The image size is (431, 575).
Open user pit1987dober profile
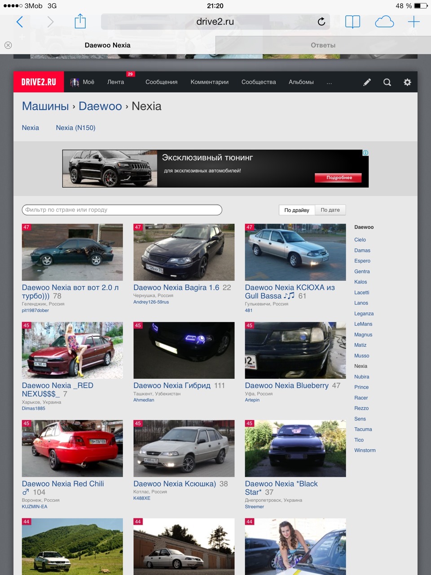pyautogui.click(x=35, y=310)
